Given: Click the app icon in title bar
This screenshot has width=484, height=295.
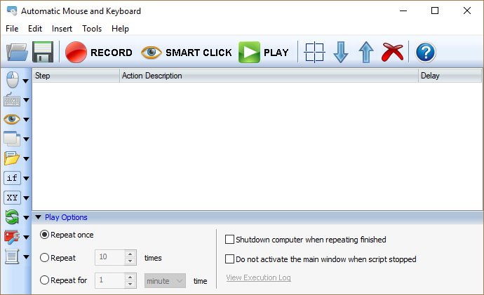Looking at the screenshot, I should tap(12, 11).
